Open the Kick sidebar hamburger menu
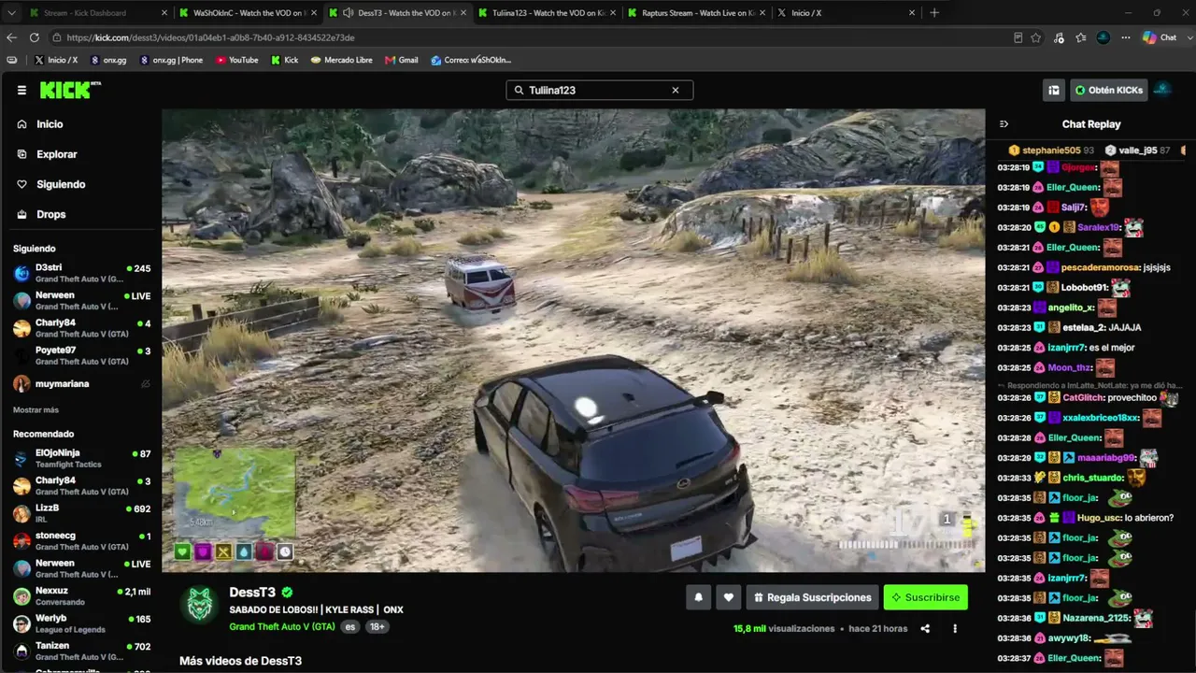1196x673 pixels. pyautogui.click(x=21, y=91)
